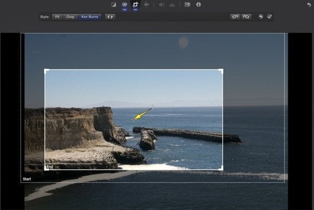Reset the crop adjustments

260,17
